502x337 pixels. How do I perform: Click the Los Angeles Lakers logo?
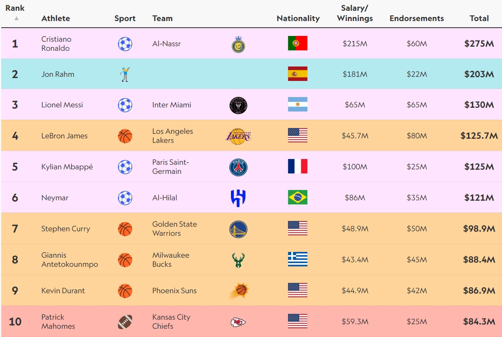[238, 136]
